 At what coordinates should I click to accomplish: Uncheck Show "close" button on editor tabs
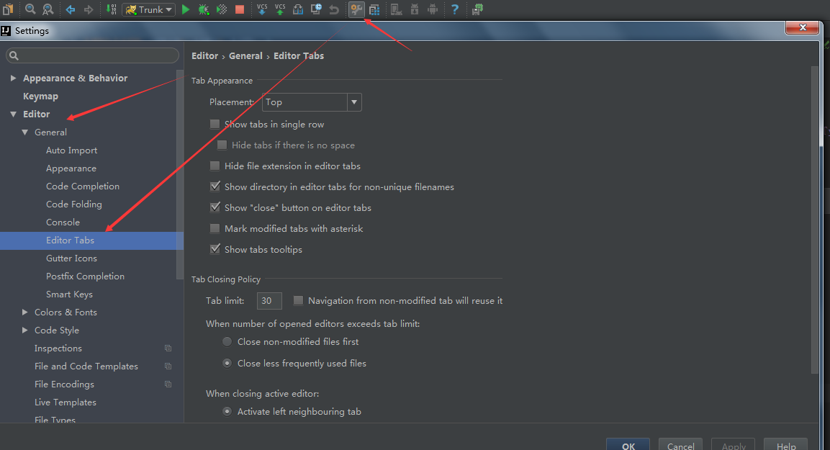click(x=215, y=207)
